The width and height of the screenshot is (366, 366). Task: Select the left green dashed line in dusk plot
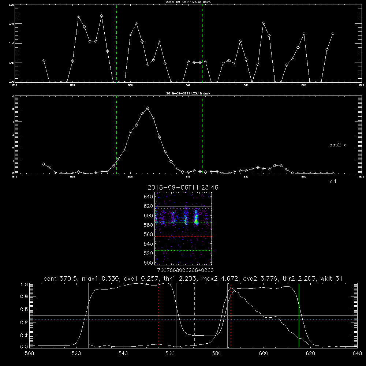[116, 135]
